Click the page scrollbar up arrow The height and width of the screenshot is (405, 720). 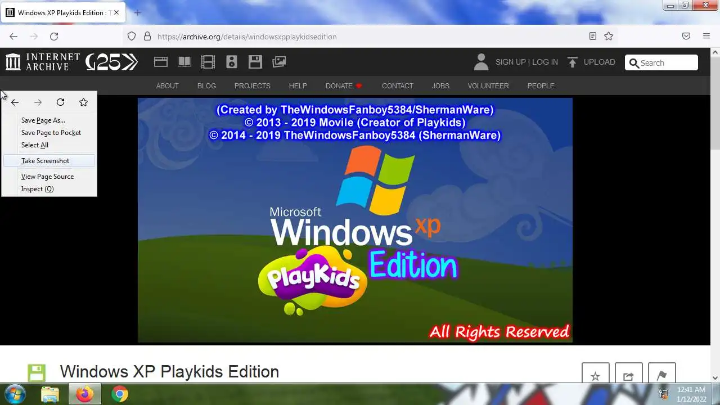tap(715, 52)
